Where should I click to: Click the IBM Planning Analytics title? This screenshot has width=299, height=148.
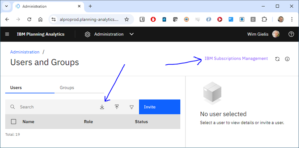[41, 34]
